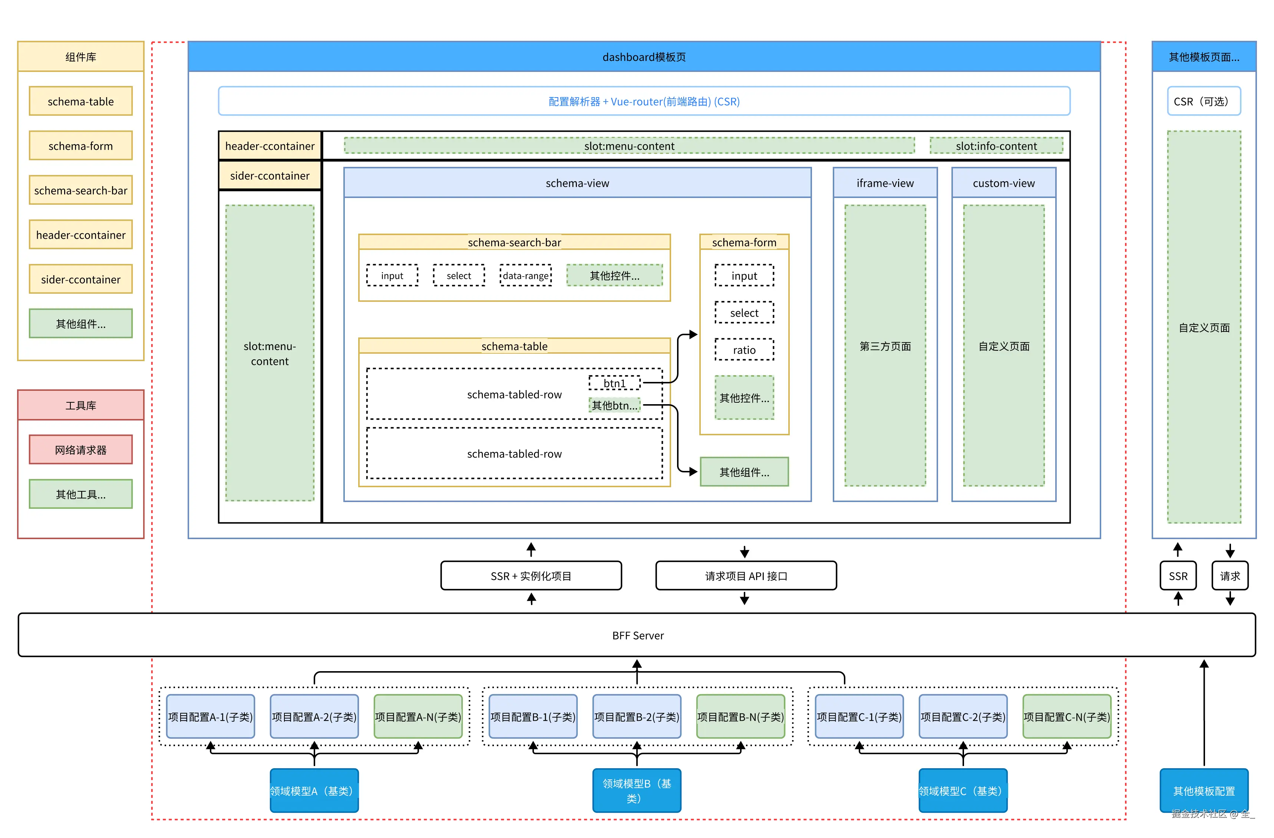Image resolution: width=1274 pixels, height=838 pixels.
Task: Click the ratio control in schema-form
Action: click(743, 350)
